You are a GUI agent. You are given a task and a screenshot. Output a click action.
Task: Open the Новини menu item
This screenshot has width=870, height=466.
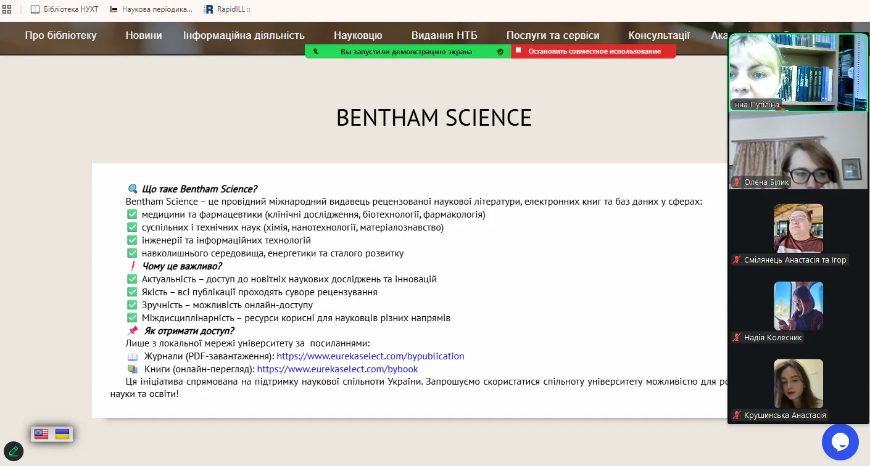pos(144,35)
